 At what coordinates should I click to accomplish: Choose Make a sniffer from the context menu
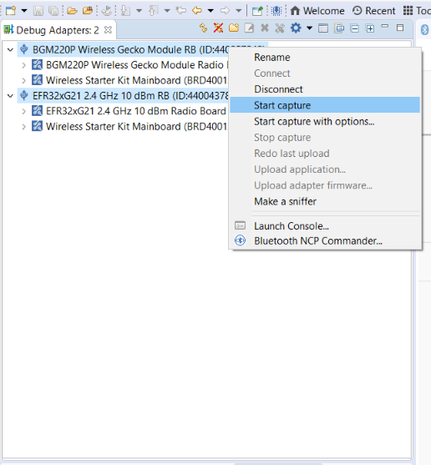tap(325, 201)
